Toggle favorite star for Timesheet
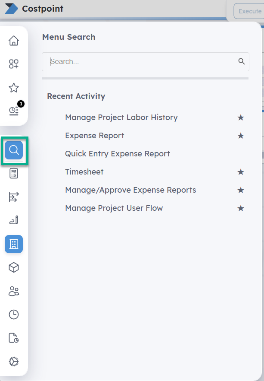 pyautogui.click(x=241, y=172)
